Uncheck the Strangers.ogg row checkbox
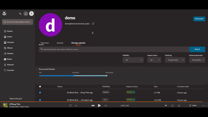Viewport: 208px width, 117px height. pos(40,100)
